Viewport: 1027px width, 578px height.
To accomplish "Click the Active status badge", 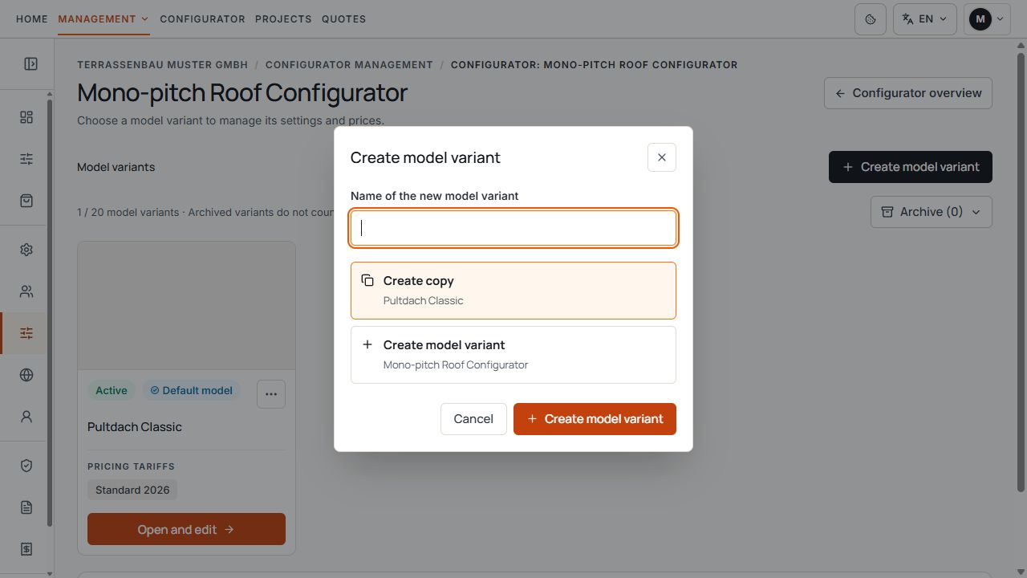I will (112, 390).
